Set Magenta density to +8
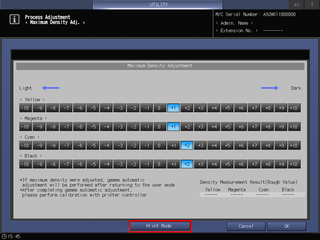The width and height of the screenshot is (320, 240). [x=267, y=127]
